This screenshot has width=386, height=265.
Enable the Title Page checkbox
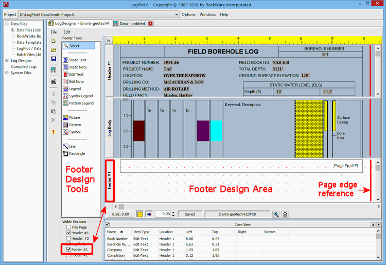(x=68, y=227)
